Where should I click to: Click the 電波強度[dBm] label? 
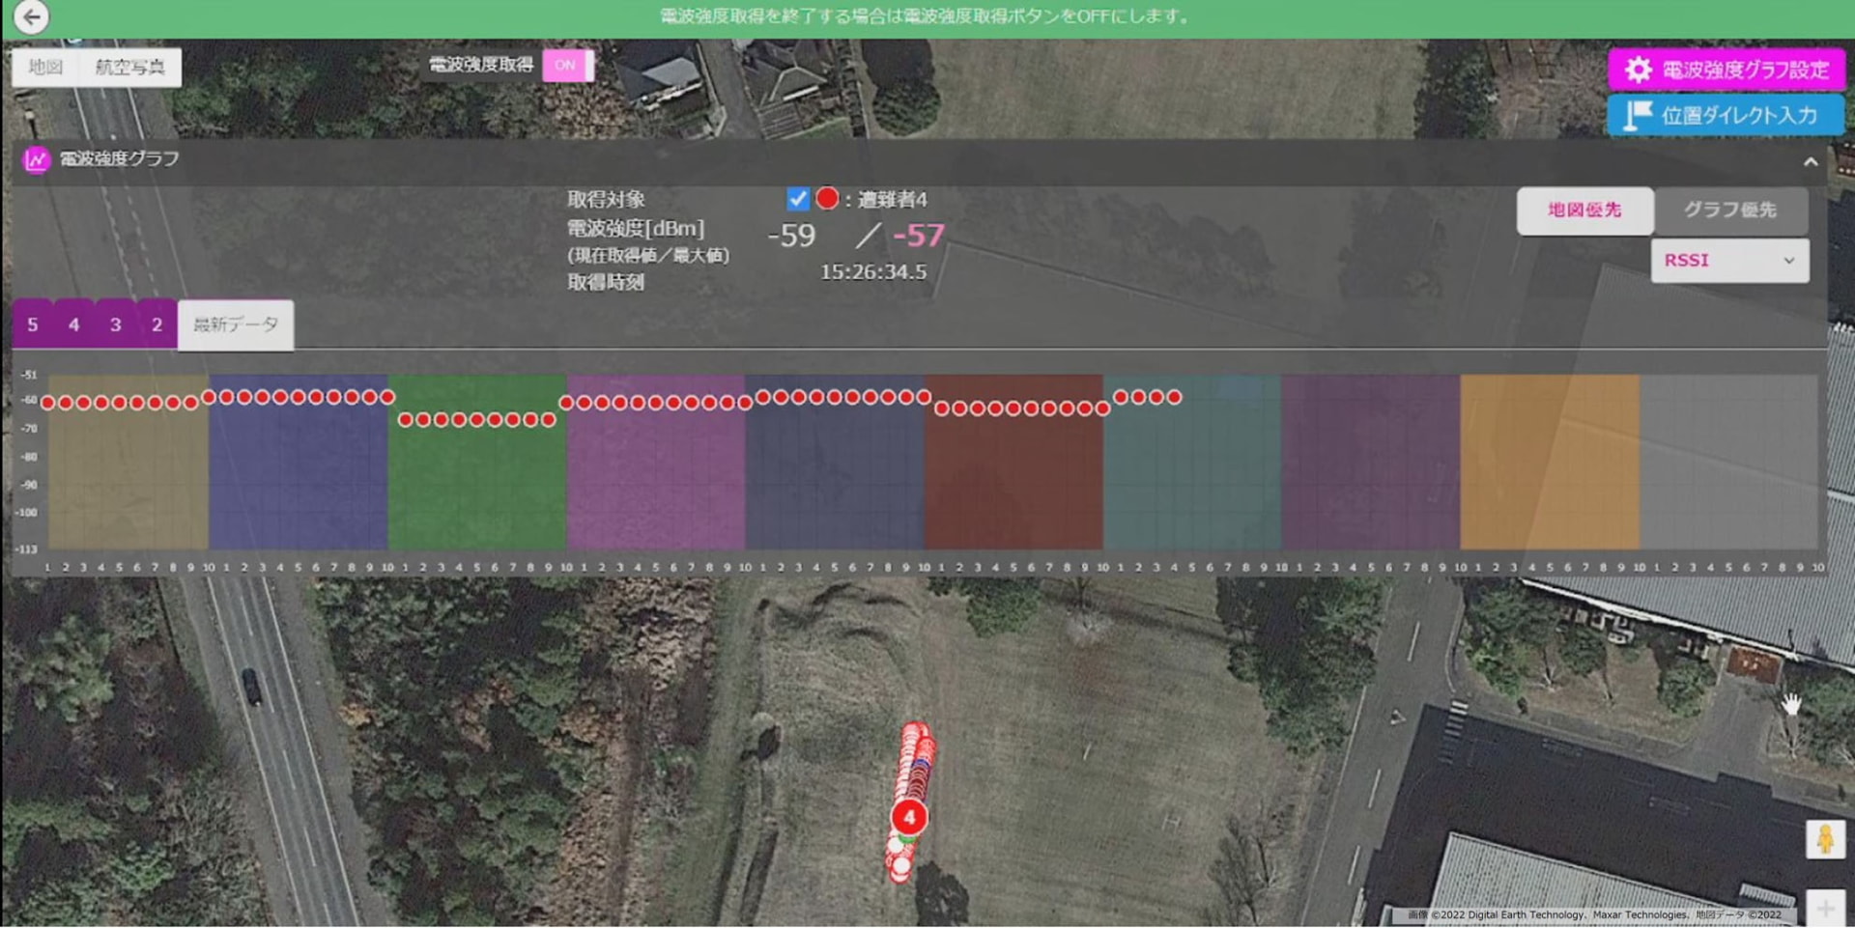point(636,229)
